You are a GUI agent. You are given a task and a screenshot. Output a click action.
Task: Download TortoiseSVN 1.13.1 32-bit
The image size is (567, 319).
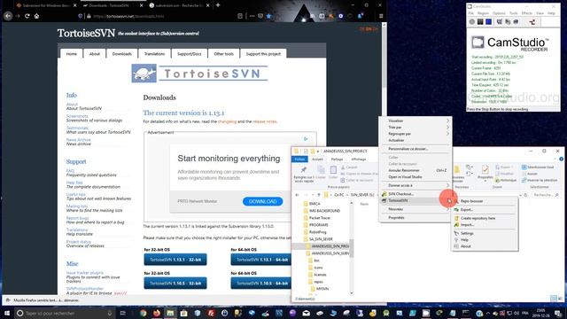[175, 260]
